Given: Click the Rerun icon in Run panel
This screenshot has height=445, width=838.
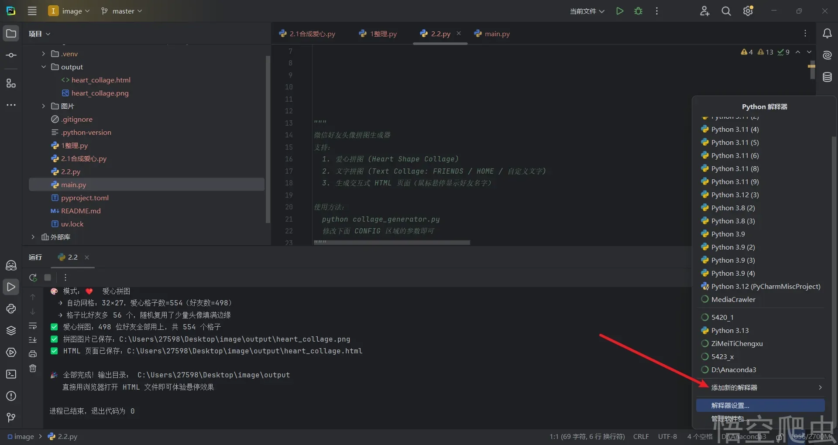Looking at the screenshot, I should [x=33, y=277].
